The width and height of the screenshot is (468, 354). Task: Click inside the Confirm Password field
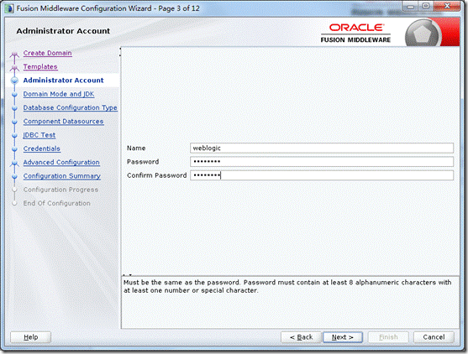pos(322,175)
